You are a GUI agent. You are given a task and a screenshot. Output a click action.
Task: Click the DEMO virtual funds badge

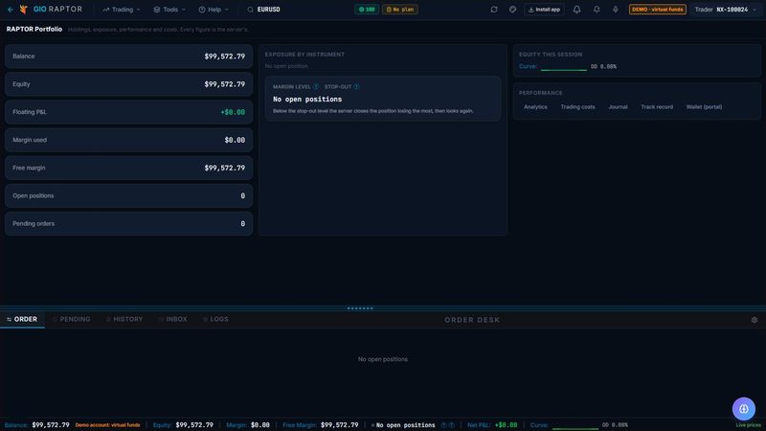(x=657, y=10)
